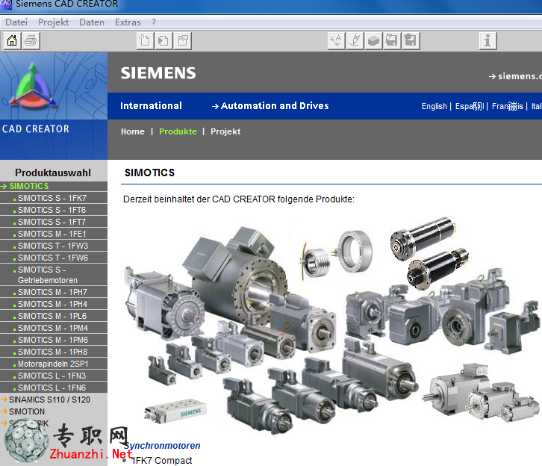This screenshot has width=542, height=466.
Task: Follow the siemens.com link
Action: [515, 76]
